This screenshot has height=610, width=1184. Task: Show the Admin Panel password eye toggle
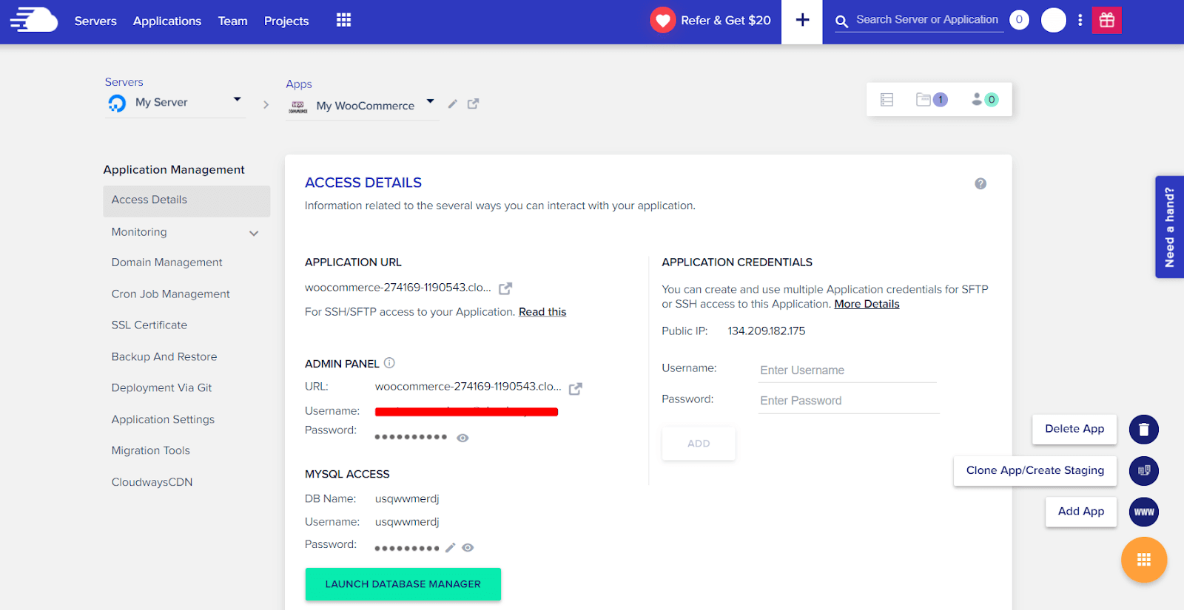tap(462, 438)
